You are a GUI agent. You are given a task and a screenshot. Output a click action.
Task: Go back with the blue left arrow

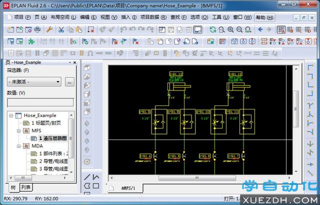coord(260,29)
